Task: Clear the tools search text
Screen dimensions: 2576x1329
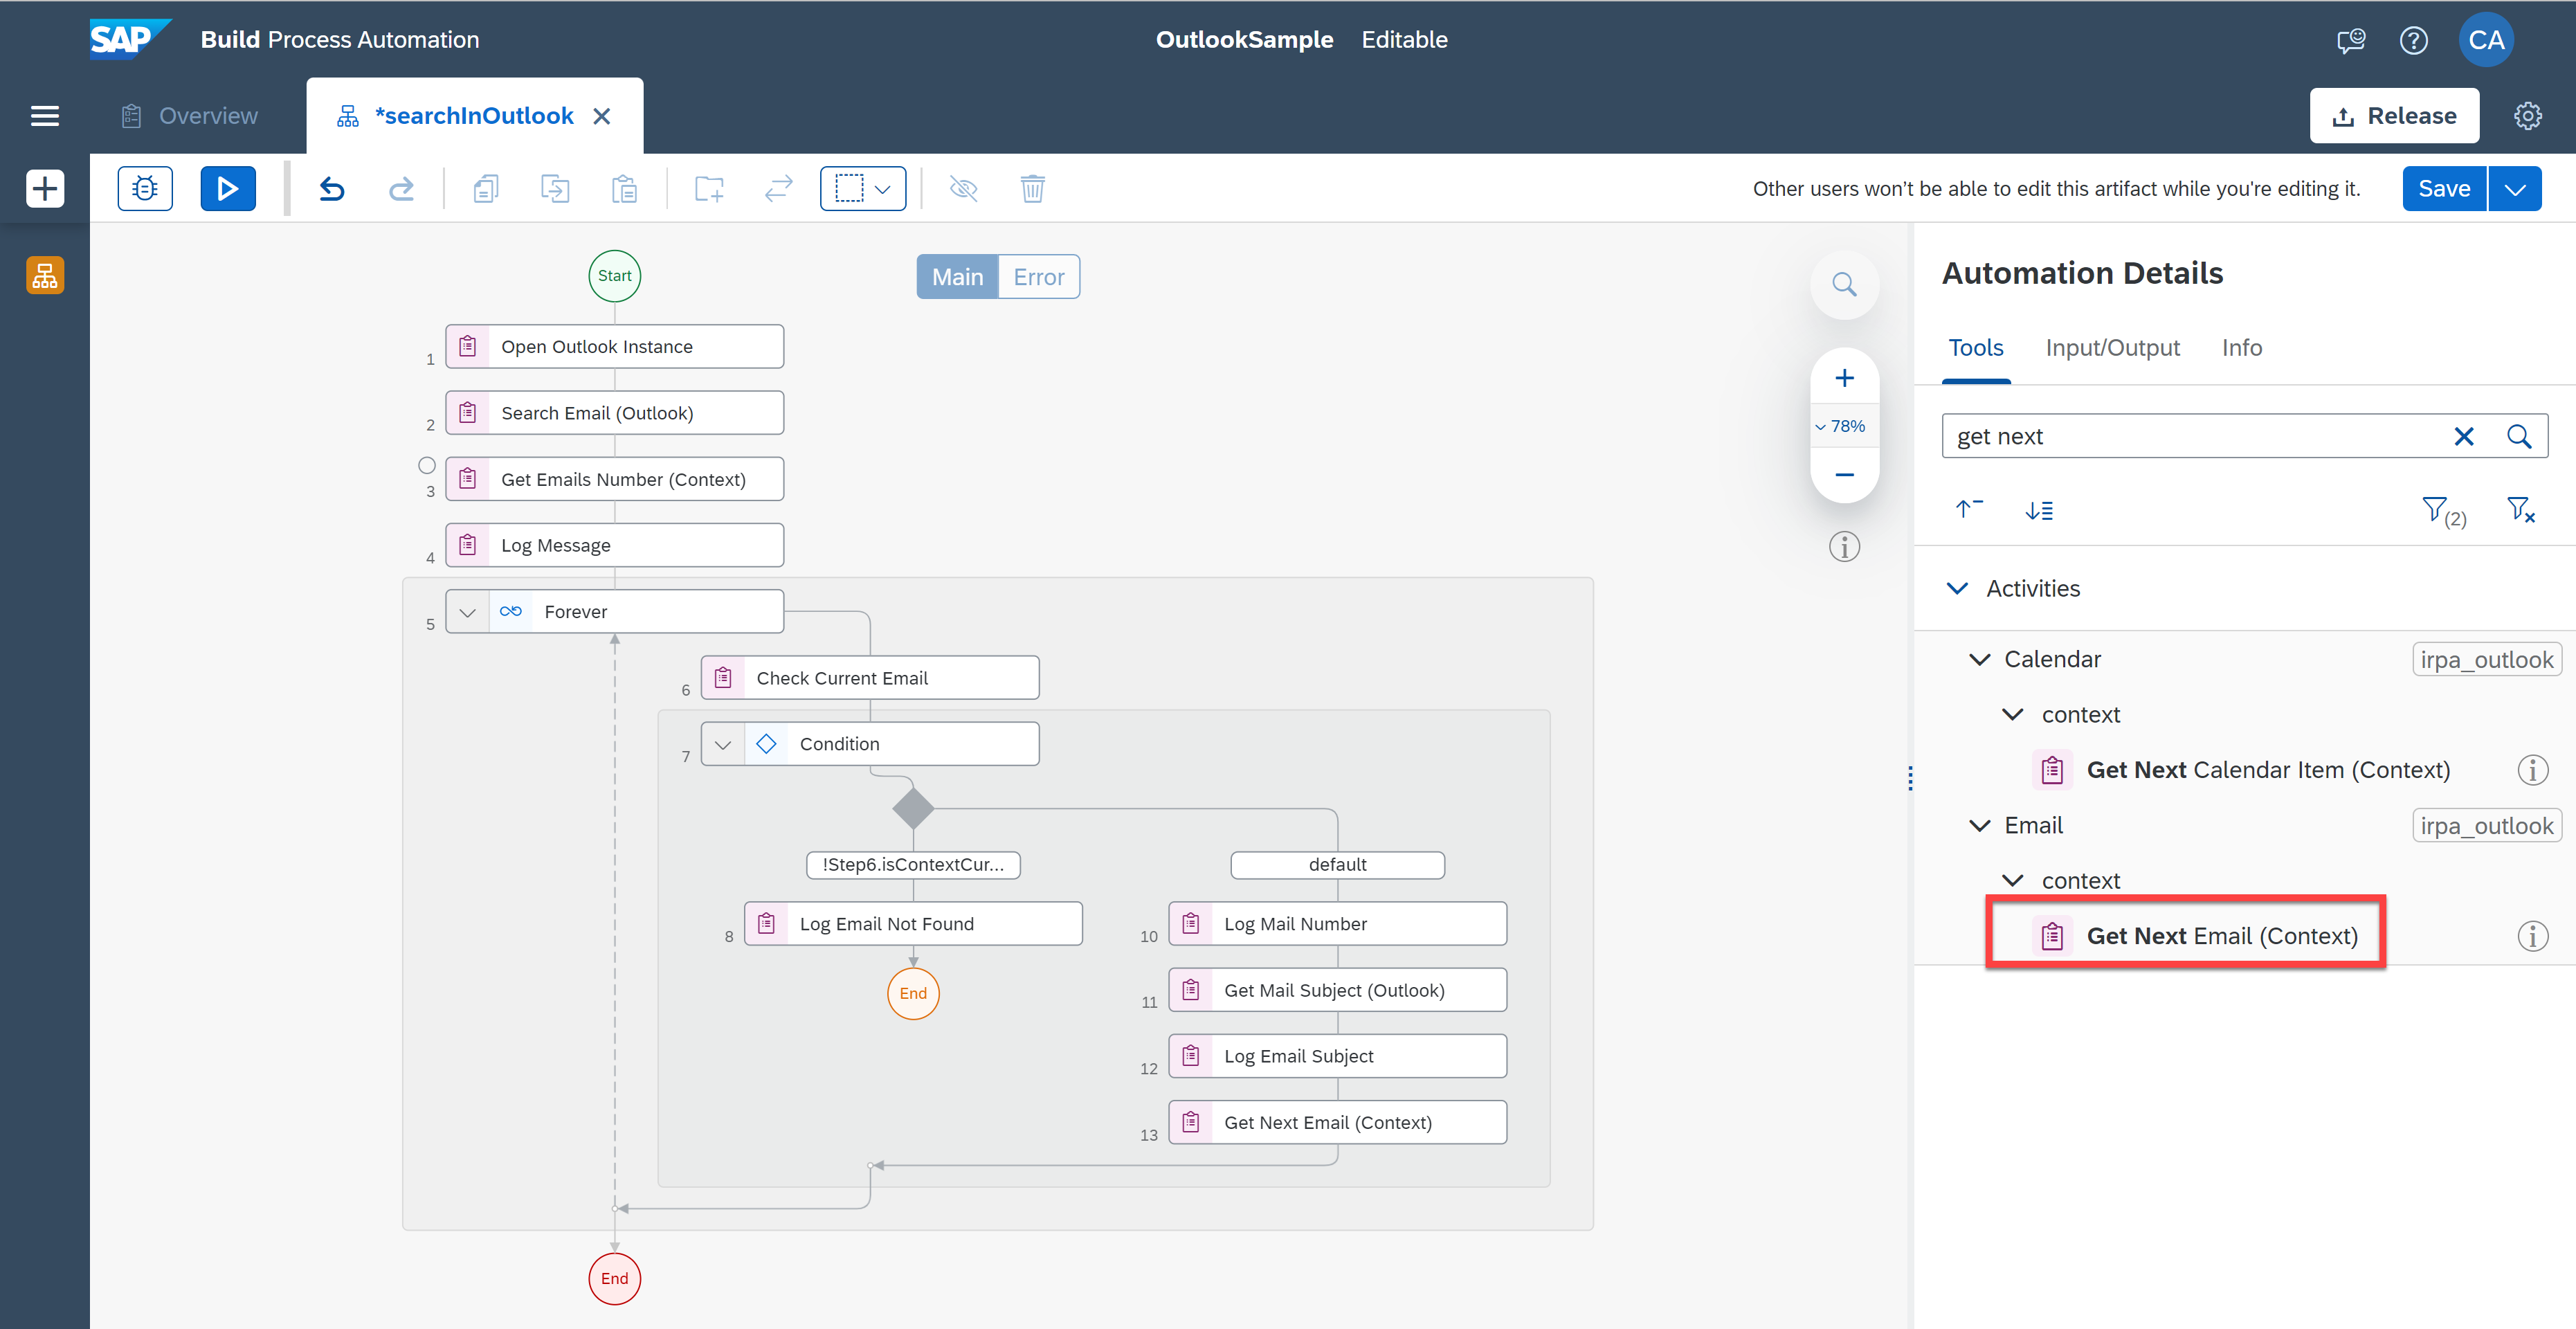Action: 2464,436
